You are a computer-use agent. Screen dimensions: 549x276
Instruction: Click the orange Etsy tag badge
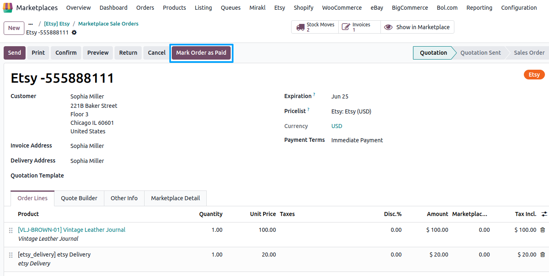click(534, 75)
